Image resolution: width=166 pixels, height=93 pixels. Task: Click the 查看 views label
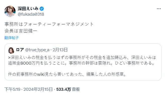click(76, 89)
